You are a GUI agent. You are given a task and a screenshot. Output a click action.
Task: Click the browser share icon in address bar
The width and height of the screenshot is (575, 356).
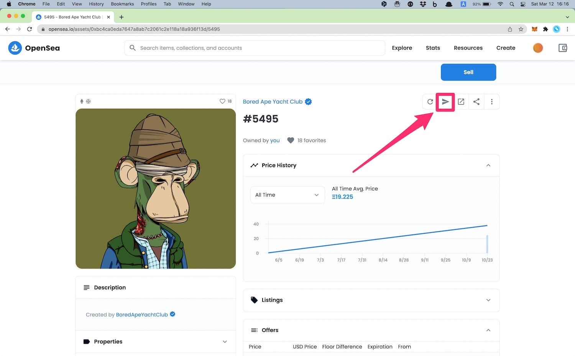[510, 29]
